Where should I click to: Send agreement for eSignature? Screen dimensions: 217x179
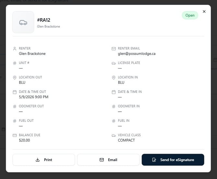click(x=173, y=160)
